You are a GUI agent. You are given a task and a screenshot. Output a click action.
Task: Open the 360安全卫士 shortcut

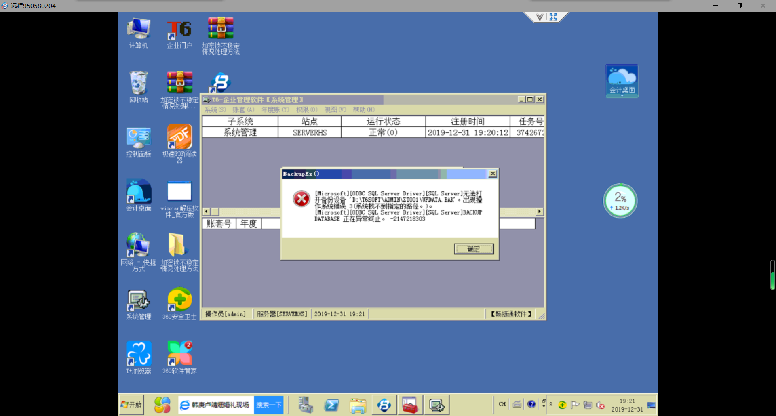[x=179, y=304]
